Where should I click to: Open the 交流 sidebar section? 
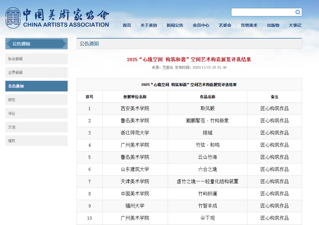[x=36, y=127]
